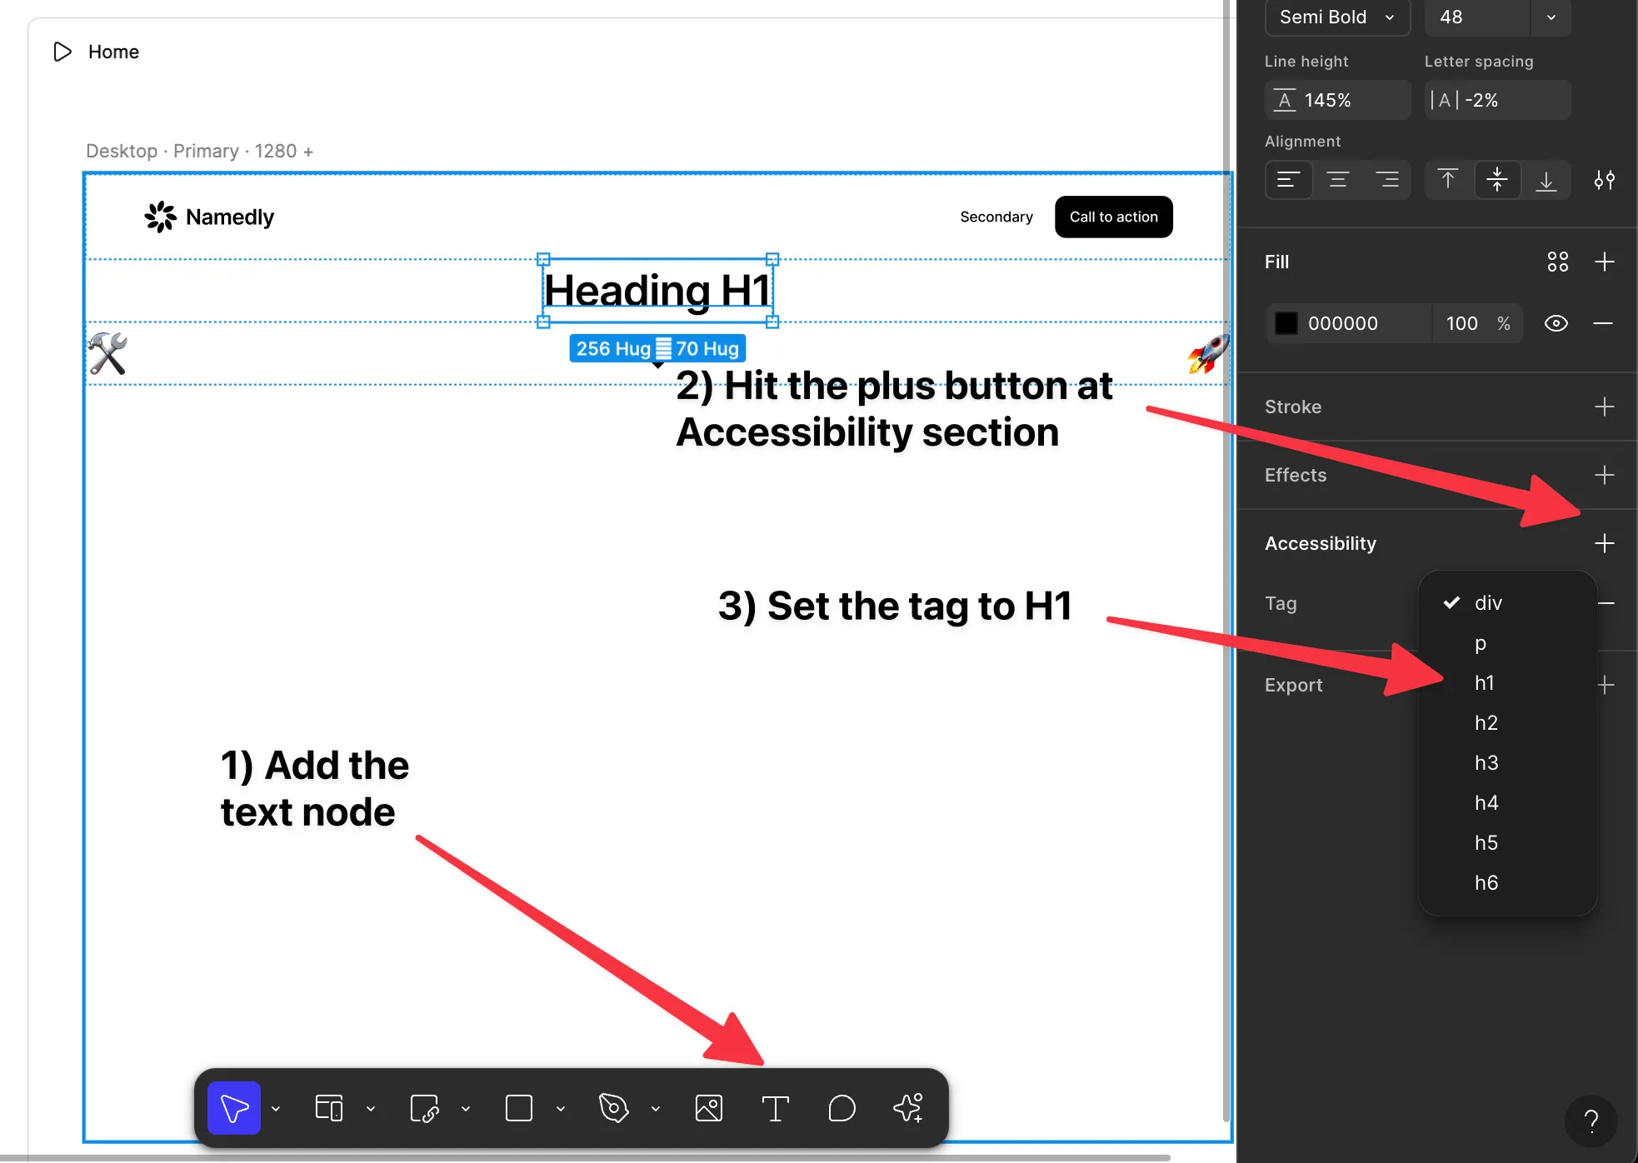
Task: Open the layout tool options chevron
Action: 371,1109
